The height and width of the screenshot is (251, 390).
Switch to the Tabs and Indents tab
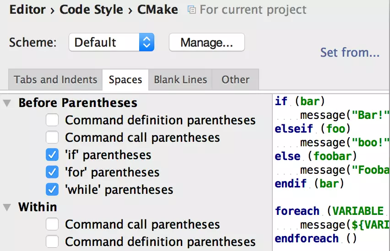55,80
